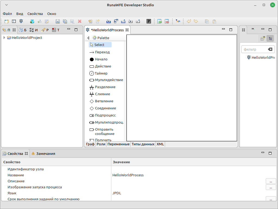Select the Ветвление palette tool

pos(102,101)
